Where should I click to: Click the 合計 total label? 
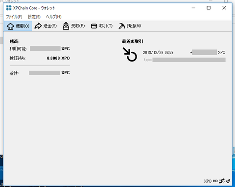pyautogui.click(x=14, y=73)
